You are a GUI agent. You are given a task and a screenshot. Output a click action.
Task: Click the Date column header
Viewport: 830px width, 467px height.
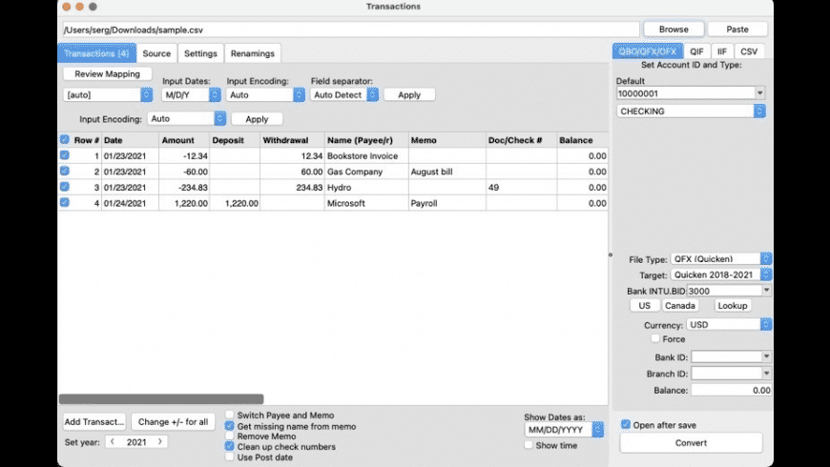130,140
